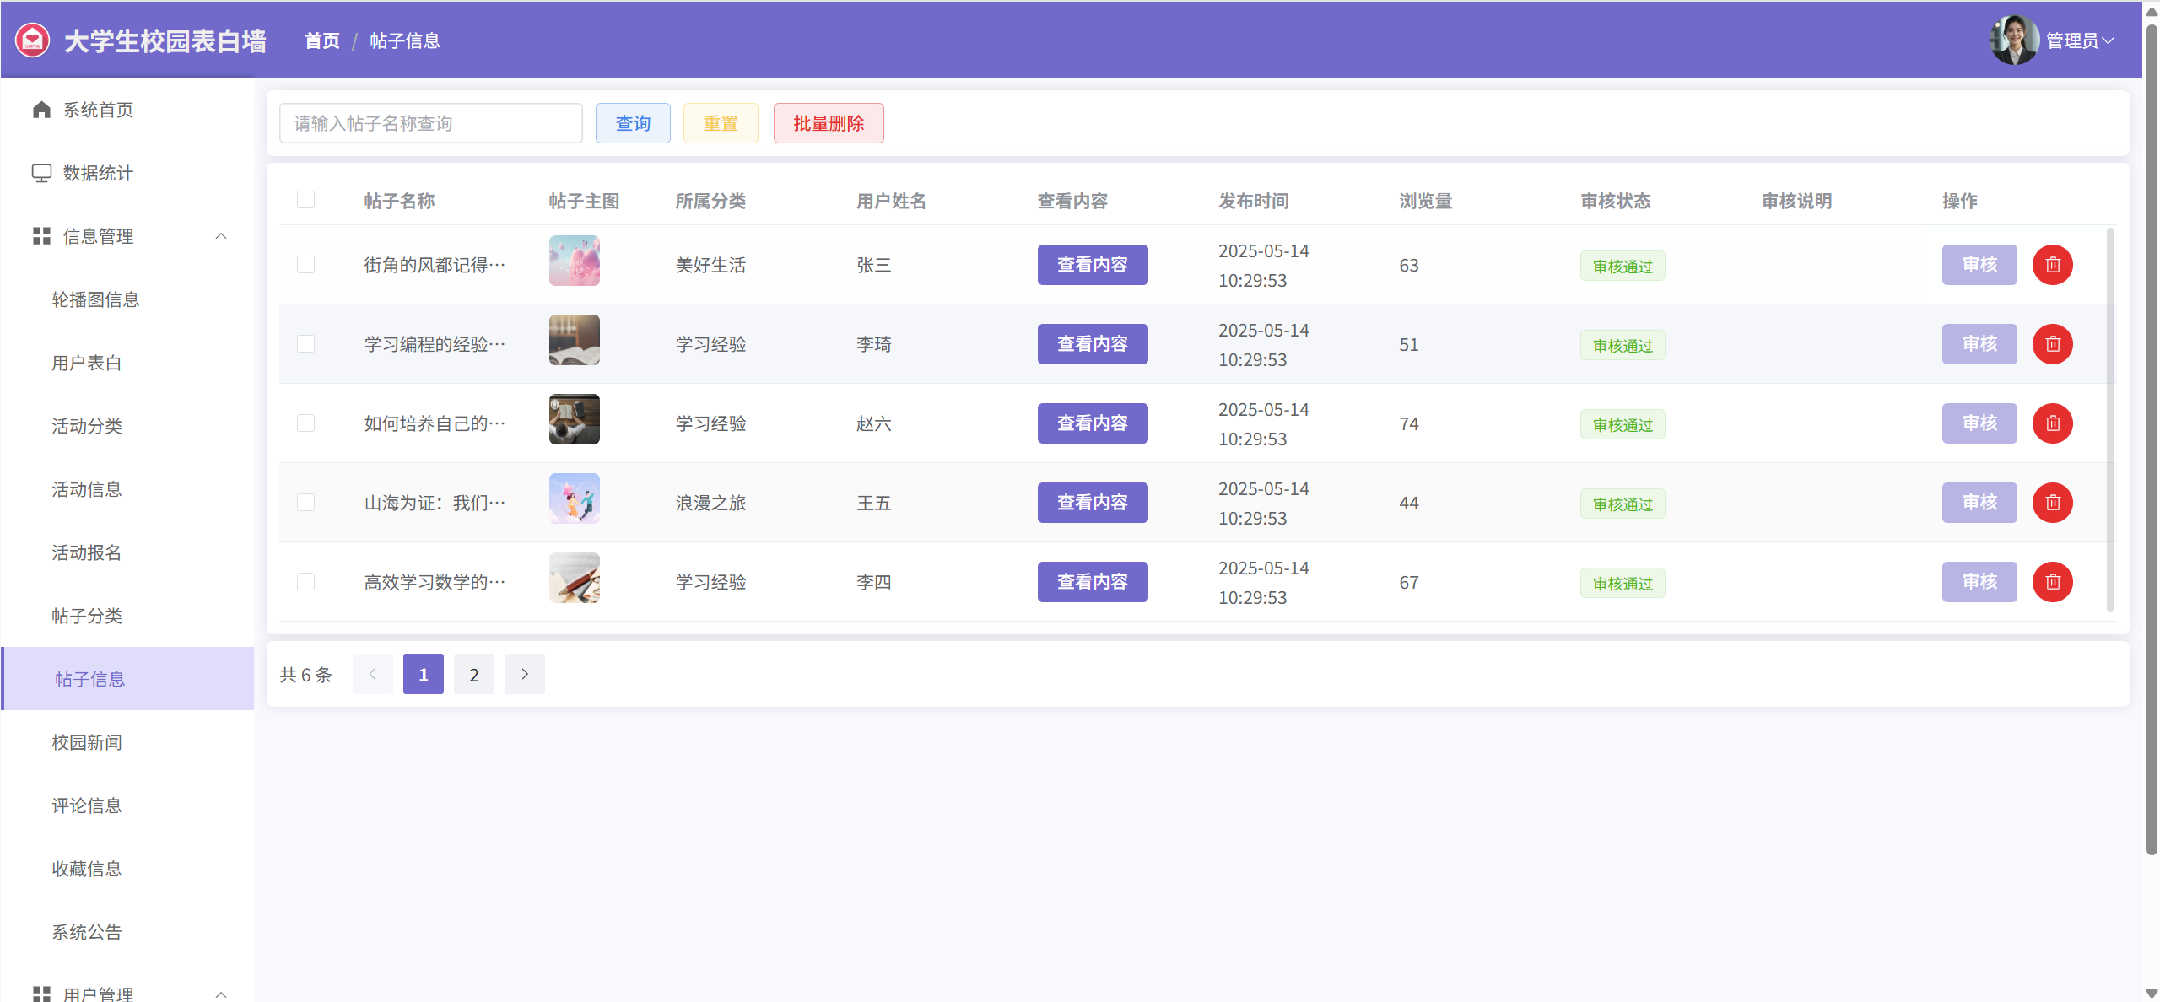
Task: Focus the post name search field
Action: pos(430,123)
